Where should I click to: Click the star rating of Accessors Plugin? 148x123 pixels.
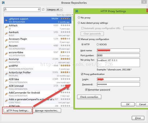click(65, 39)
